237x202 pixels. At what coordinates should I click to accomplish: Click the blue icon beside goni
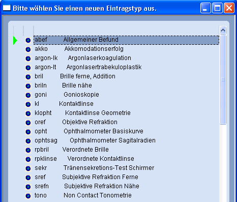click(28, 95)
